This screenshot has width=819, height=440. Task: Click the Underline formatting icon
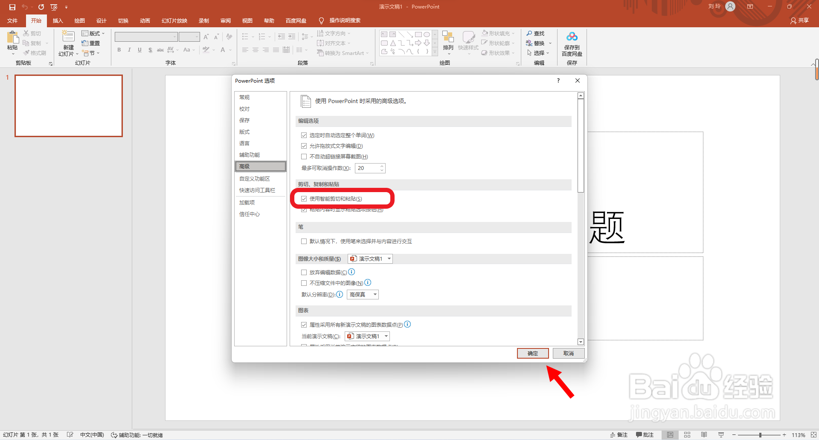point(139,50)
